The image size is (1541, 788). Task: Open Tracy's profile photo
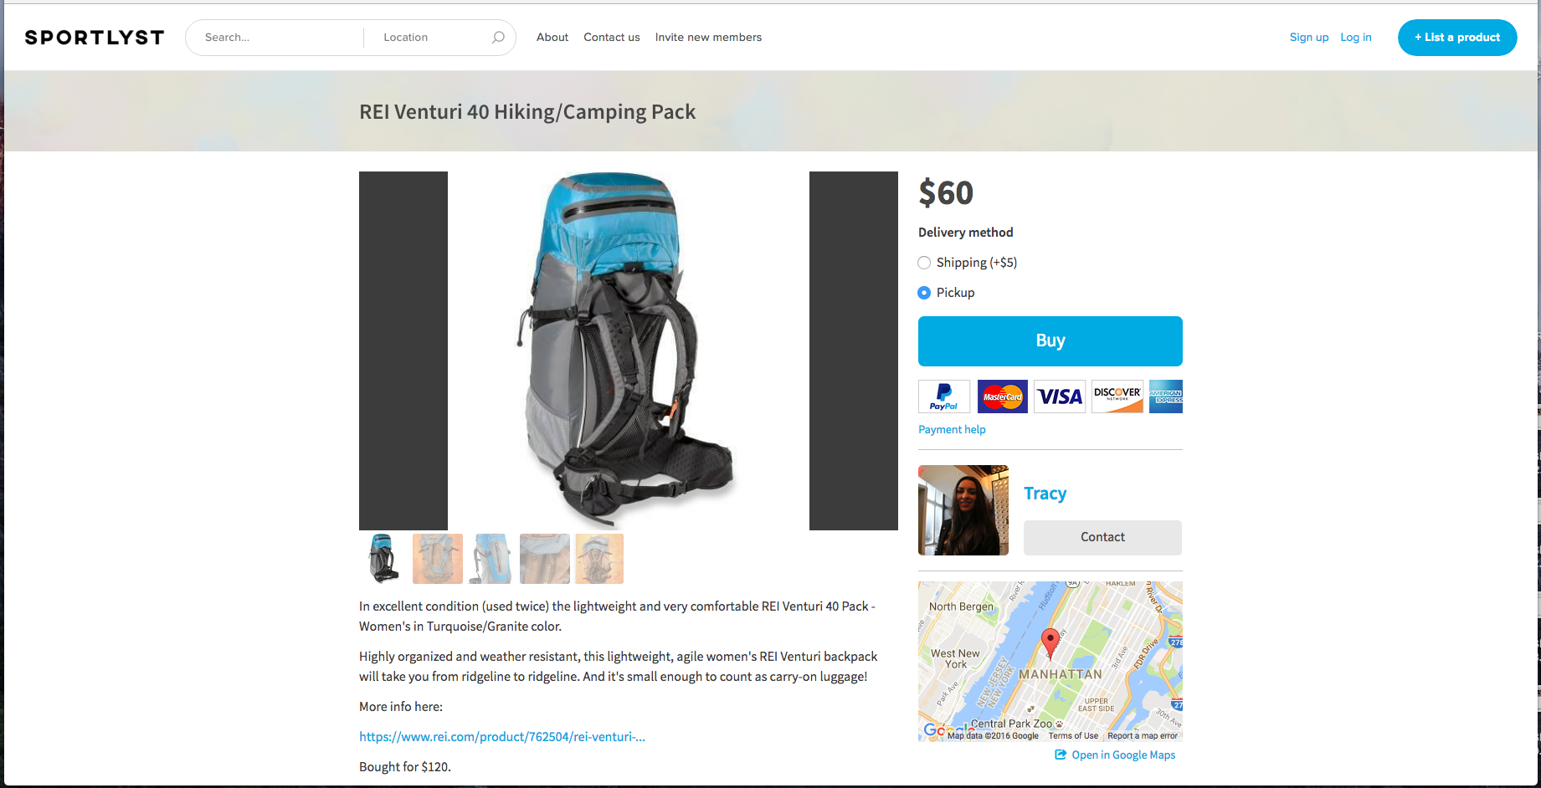963,510
